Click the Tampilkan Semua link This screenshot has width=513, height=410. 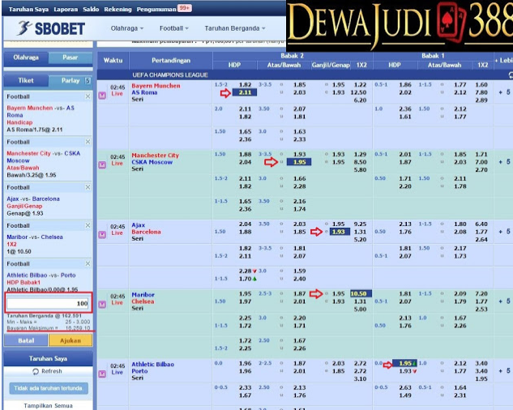(x=48, y=406)
